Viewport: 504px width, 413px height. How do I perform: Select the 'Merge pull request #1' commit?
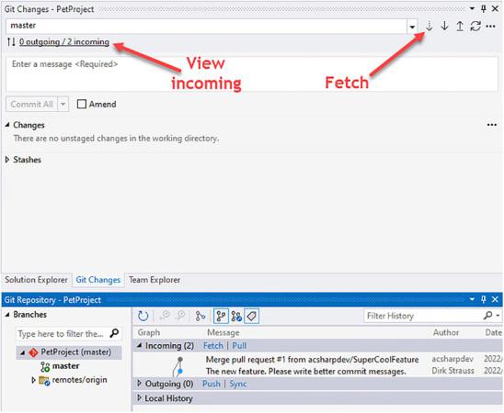coord(312,360)
